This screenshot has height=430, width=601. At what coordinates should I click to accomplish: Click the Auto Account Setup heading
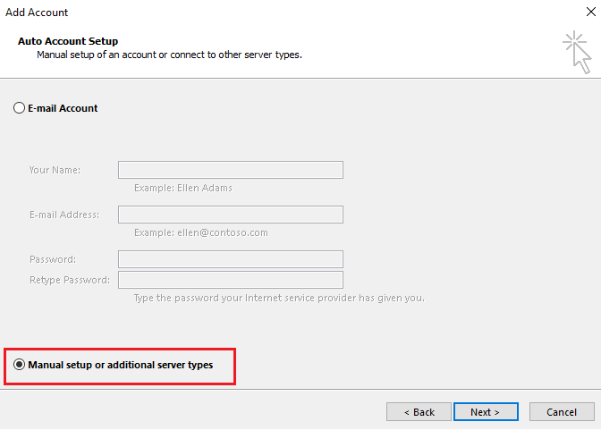click(68, 41)
